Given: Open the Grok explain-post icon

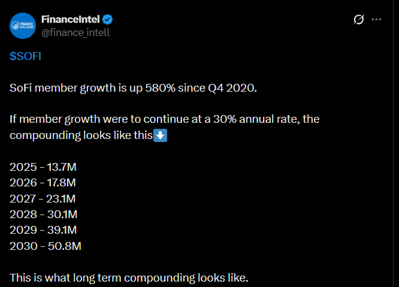Looking at the screenshot, I should 359,20.
